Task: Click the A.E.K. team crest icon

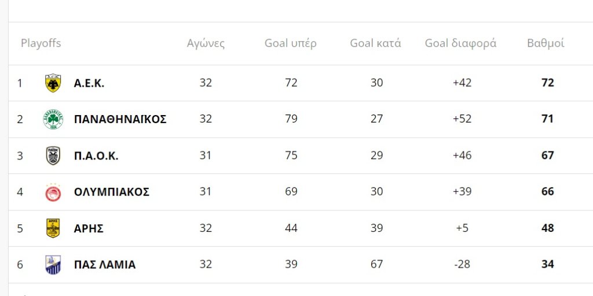Action: 53,83
